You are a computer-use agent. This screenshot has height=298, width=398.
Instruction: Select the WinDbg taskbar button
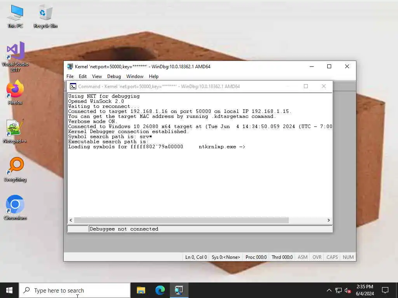179,290
